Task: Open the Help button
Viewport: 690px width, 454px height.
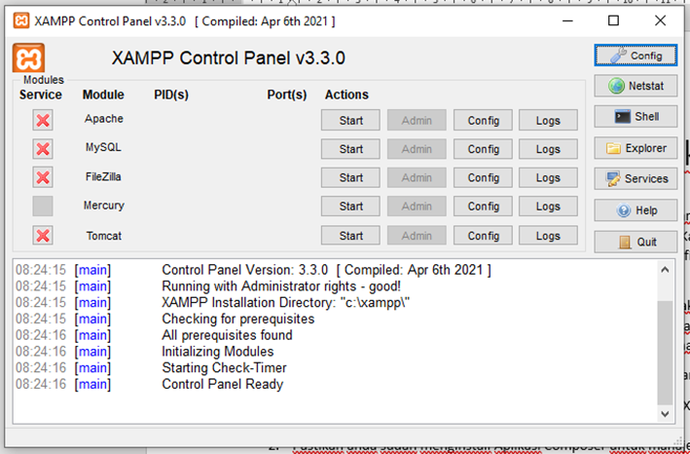Action: (x=636, y=210)
